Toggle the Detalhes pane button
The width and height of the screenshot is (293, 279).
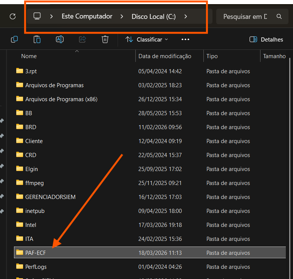[x=266, y=39]
